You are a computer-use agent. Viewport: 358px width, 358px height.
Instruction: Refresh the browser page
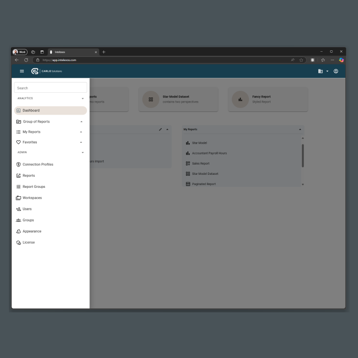(26, 60)
